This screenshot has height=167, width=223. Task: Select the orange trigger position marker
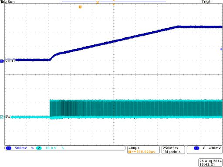[80, 7]
